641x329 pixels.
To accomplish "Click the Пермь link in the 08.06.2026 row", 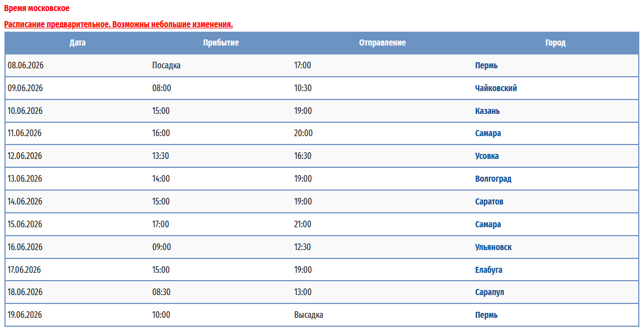I will pyautogui.click(x=486, y=66).
